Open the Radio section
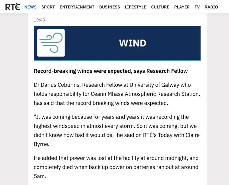The width and height of the screenshot is (229, 185). [211, 7]
